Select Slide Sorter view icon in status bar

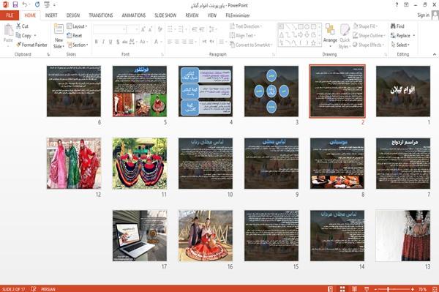(x=342, y=289)
